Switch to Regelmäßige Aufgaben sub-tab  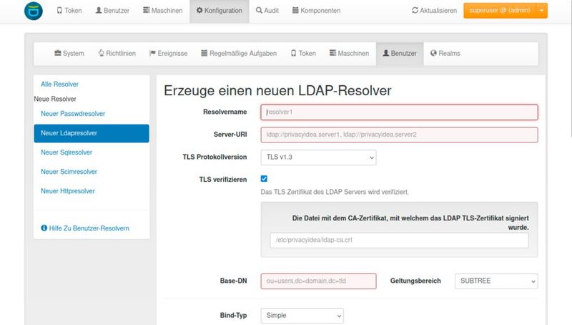pos(239,53)
